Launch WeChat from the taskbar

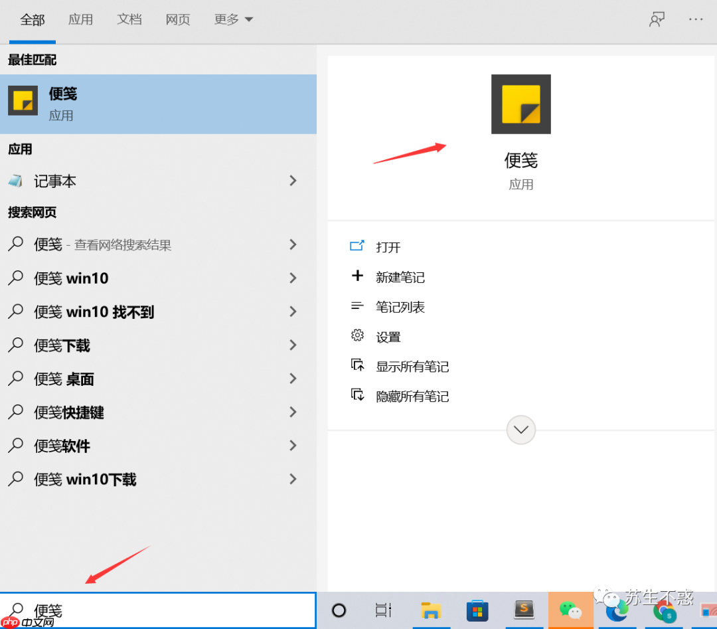[570, 610]
